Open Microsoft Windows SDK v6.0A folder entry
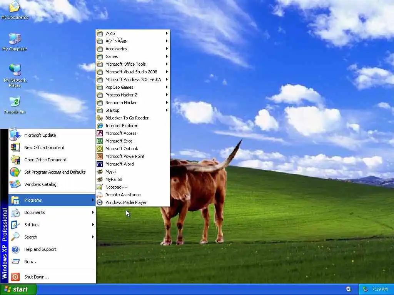 (x=133, y=80)
